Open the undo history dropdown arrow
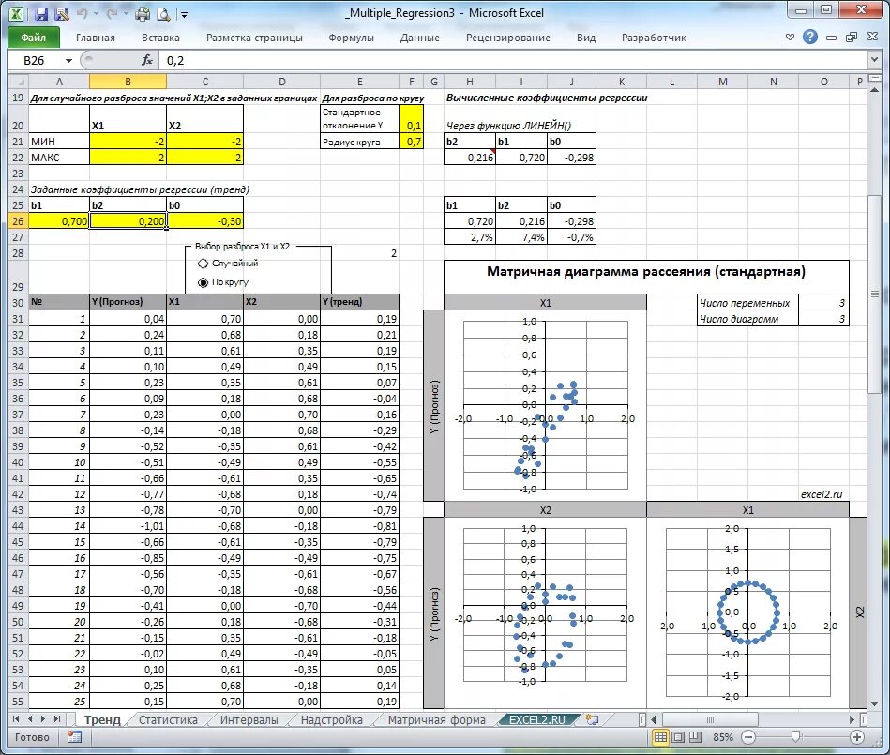 [x=96, y=14]
